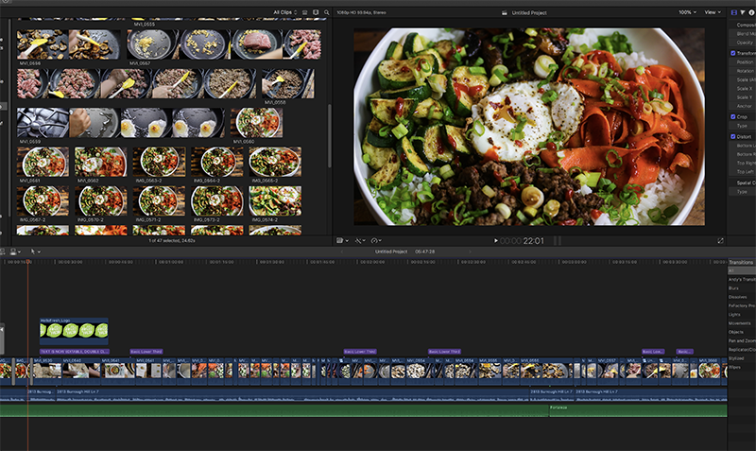Viewport: 756px width, 451px height.
Task: Open the All Clips filter pop-up
Action: click(x=285, y=12)
